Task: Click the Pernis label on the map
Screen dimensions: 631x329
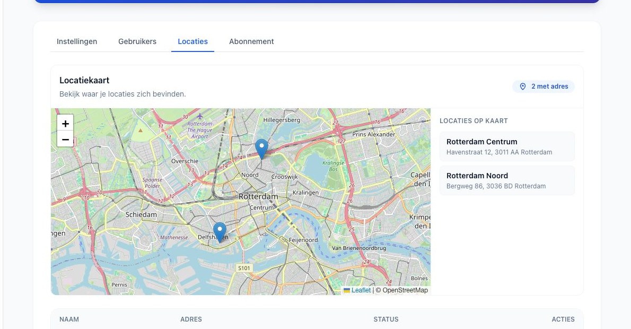Action: click(119, 285)
